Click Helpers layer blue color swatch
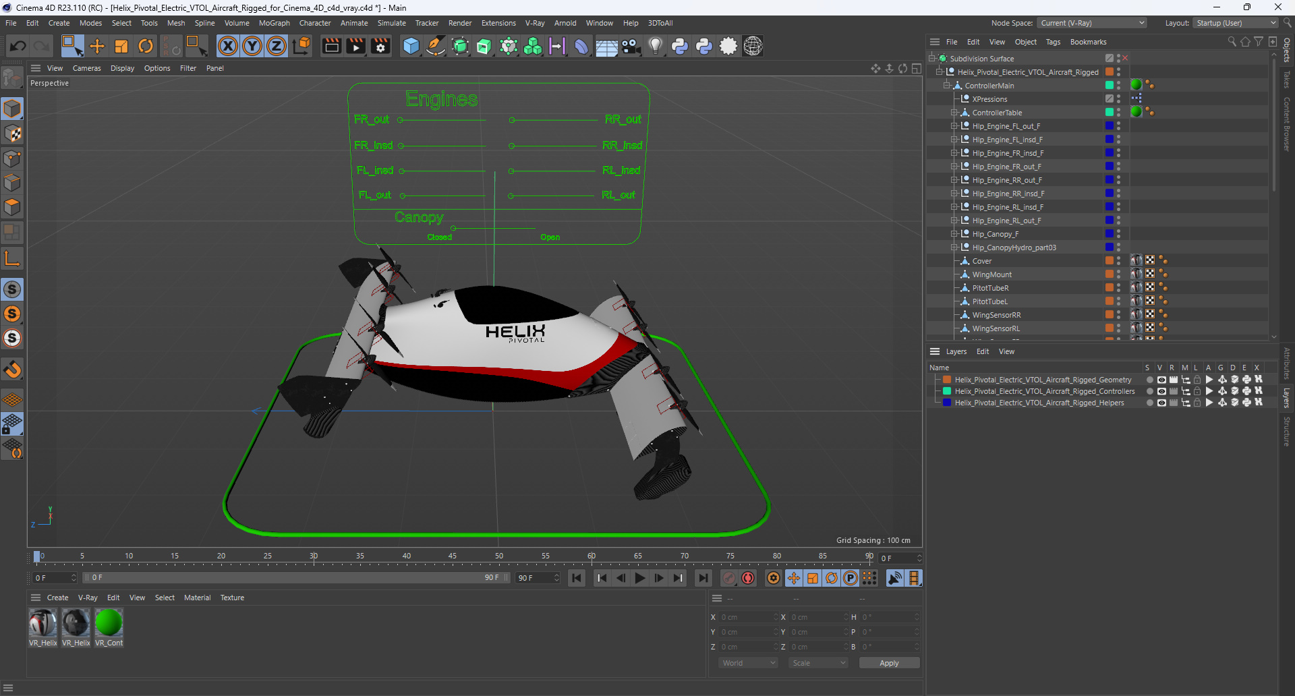 (947, 403)
